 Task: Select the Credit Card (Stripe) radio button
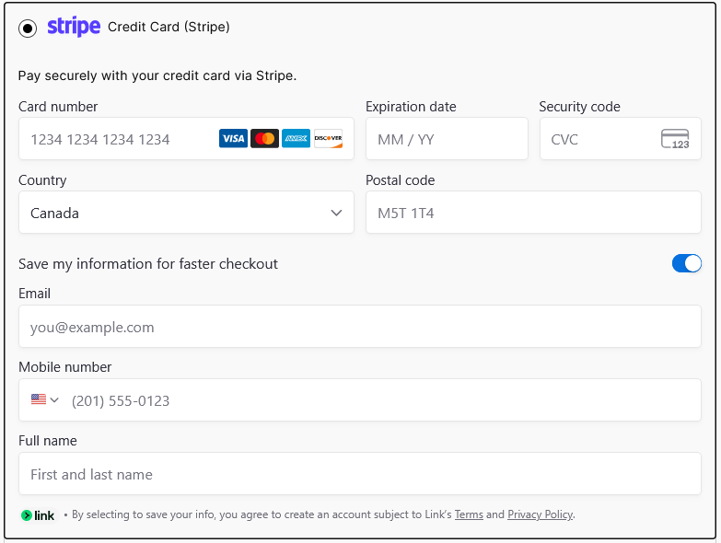(x=28, y=28)
